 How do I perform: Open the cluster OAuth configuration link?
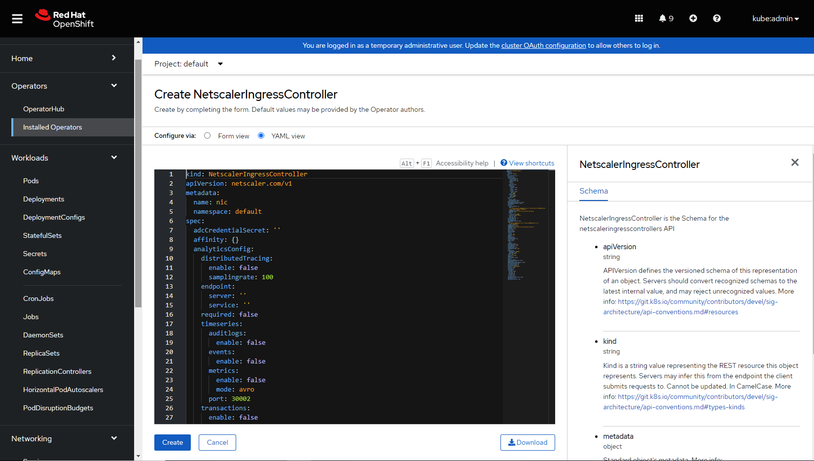[x=544, y=45]
